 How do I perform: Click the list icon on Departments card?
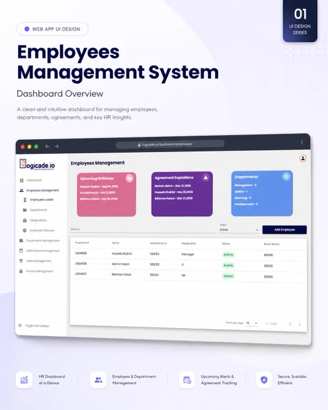(x=286, y=176)
